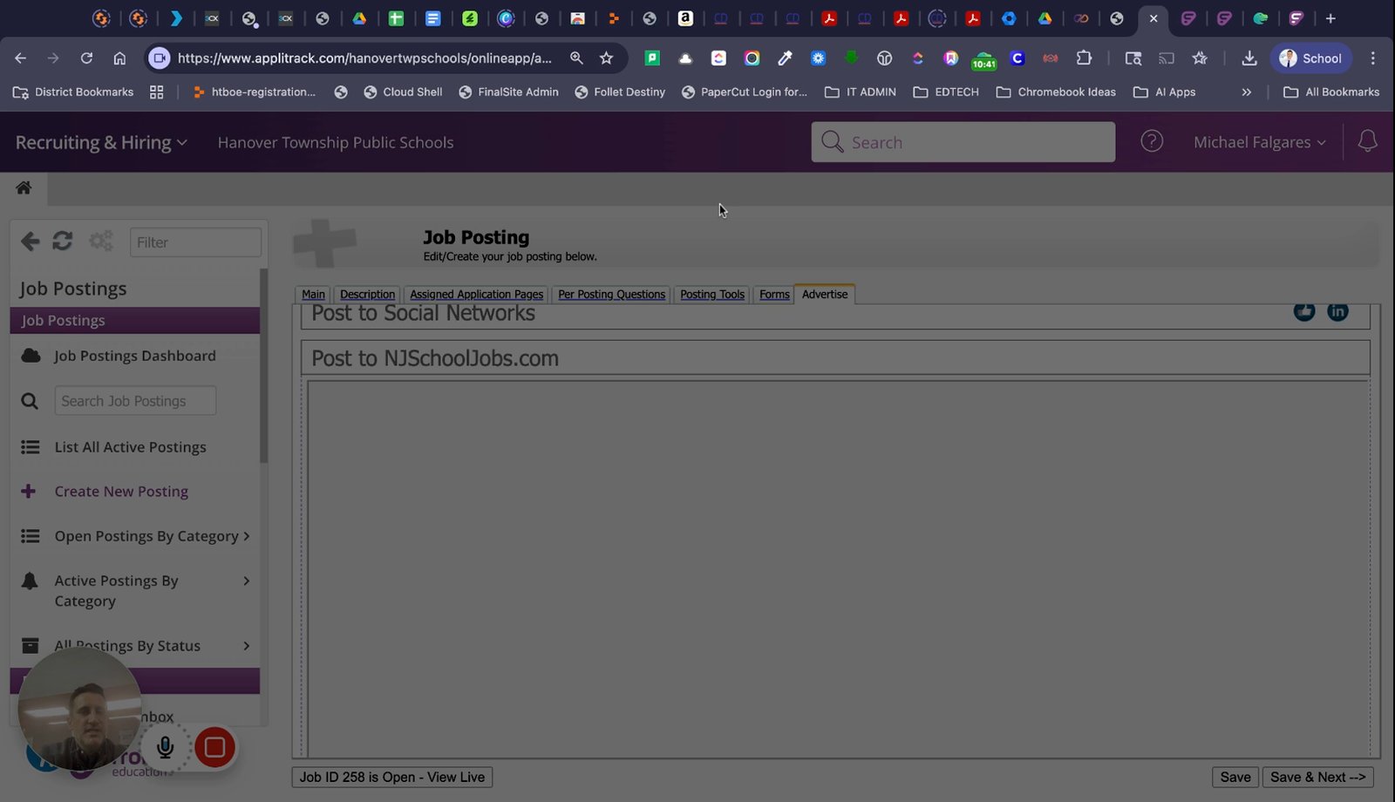Click the sidebar vertical scrollbar

point(264,366)
